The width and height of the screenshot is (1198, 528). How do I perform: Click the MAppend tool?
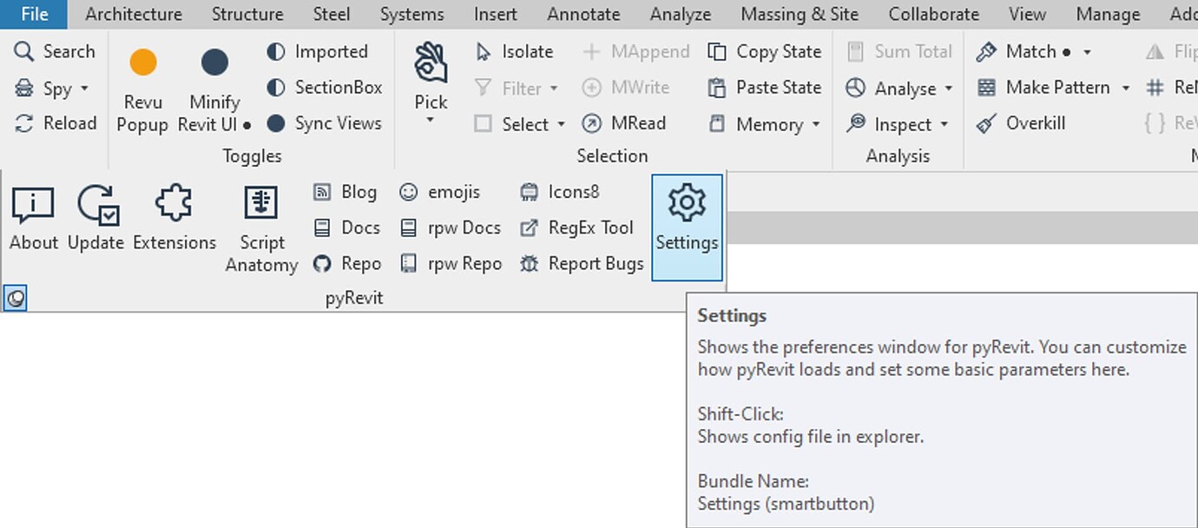[x=635, y=51]
